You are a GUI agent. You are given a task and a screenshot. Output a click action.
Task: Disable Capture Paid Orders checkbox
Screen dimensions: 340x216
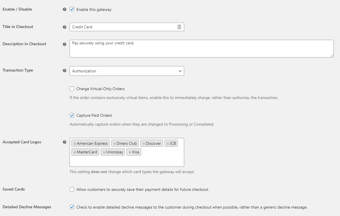tap(72, 115)
